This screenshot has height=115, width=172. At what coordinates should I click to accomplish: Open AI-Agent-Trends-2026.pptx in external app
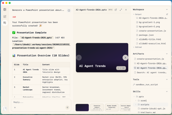(x=116, y=10)
